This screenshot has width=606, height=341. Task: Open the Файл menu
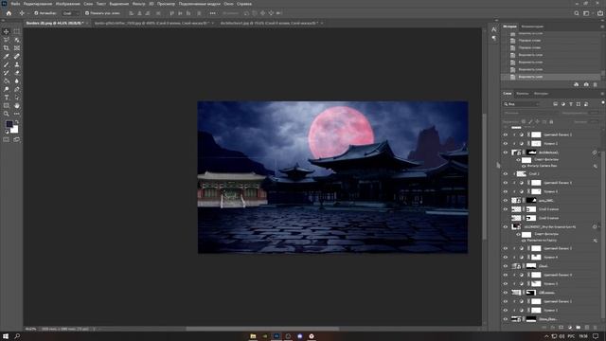coord(15,4)
